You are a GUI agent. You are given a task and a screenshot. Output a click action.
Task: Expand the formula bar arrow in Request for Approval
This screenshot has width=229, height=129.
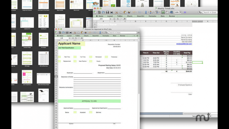tap(139, 38)
